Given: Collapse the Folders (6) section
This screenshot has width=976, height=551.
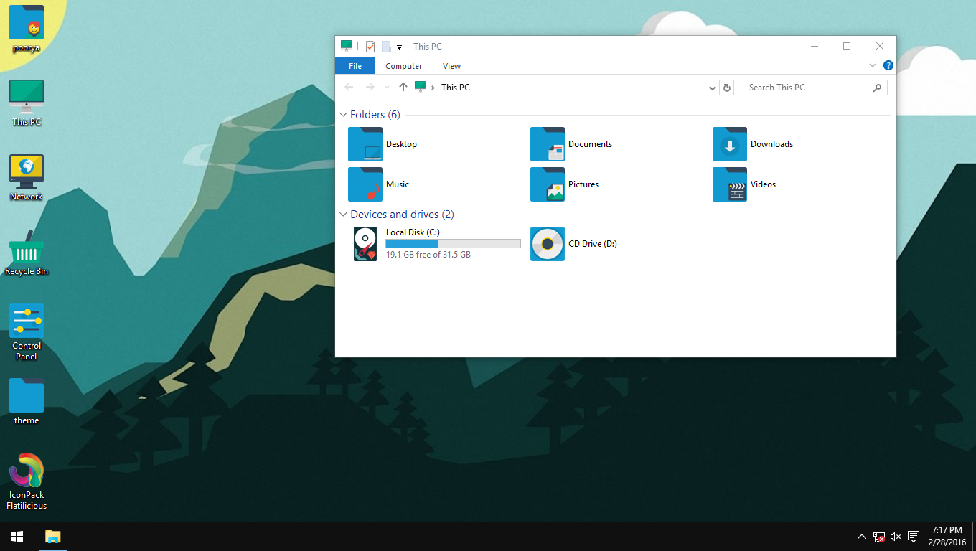Looking at the screenshot, I should [x=343, y=114].
